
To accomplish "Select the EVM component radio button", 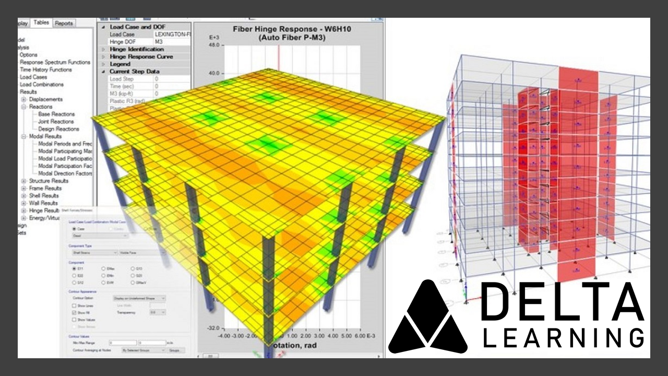I will [x=104, y=283].
